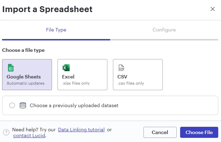Viewport: 221px width, 142px height.
Task: Pick Excel via its .xlsx files only caption
Action: tap(76, 83)
